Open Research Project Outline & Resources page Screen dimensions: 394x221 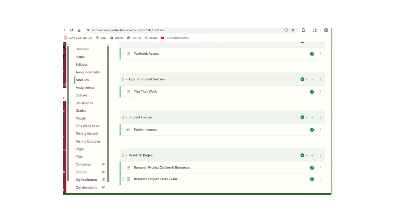click(x=162, y=168)
